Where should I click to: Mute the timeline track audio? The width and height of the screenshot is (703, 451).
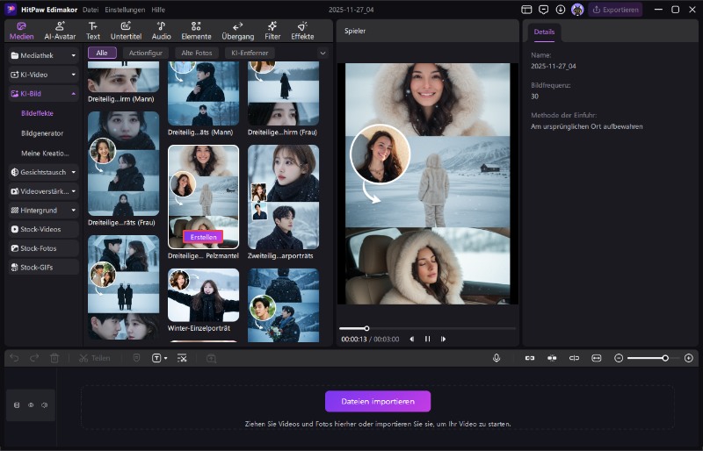tap(44, 405)
